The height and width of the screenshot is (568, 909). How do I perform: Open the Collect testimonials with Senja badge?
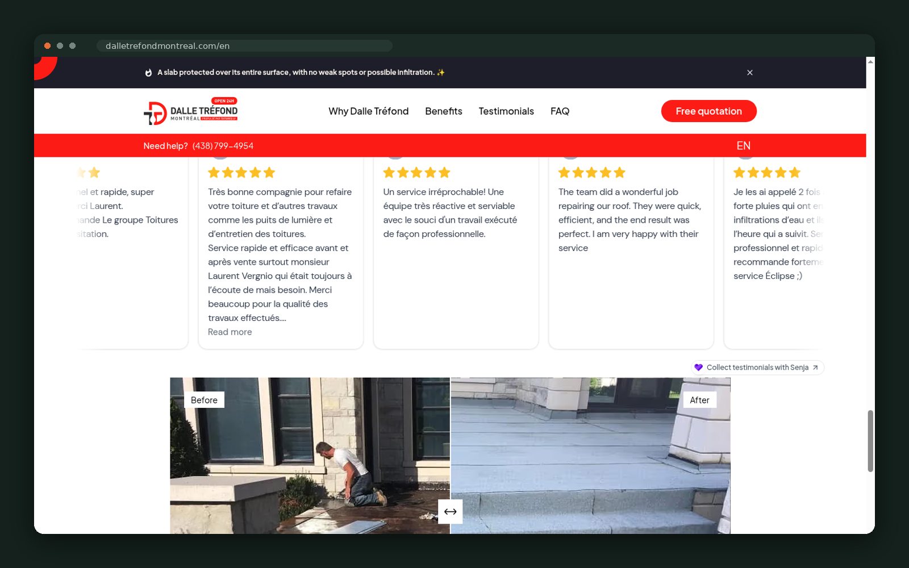pyautogui.click(x=757, y=367)
